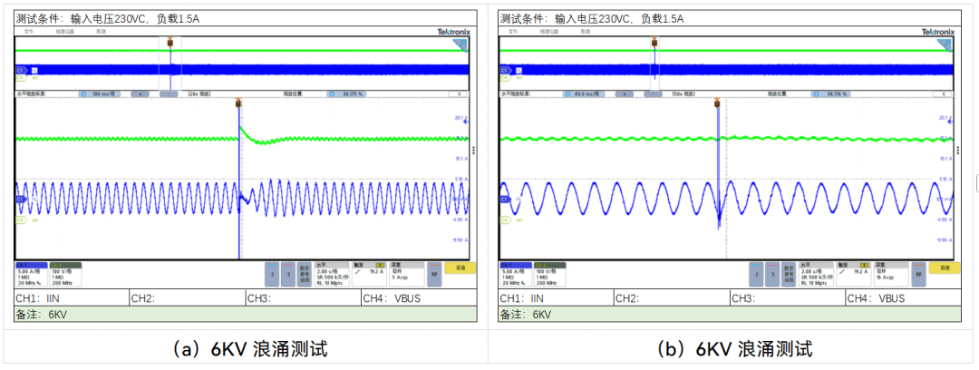The image size is (979, 370).
Task: Click the yellow status button in scope (b)
Action: click(x=945, y=268)
